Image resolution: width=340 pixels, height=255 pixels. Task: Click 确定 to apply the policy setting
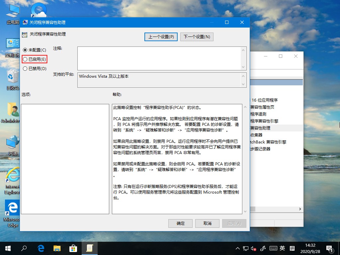[x=180, y=223]
